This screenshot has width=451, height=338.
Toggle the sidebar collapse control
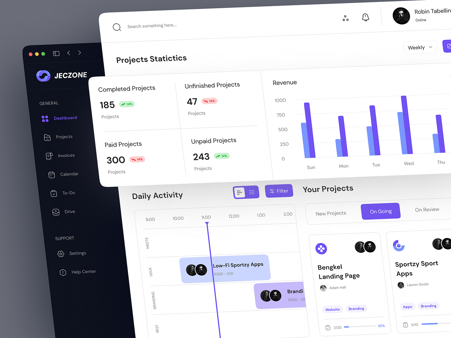click(x=56, y=53)
